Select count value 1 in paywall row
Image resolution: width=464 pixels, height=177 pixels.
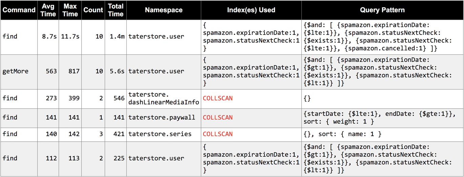pyautogui.click(x=101, y=118)
